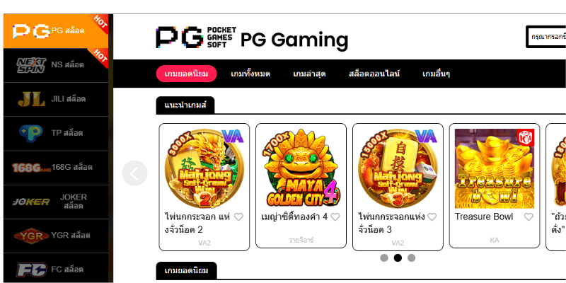The width and height of the screenshot is (566, 283).
Task: Jump to the third carousel page dot
Action: pos(411,258)
